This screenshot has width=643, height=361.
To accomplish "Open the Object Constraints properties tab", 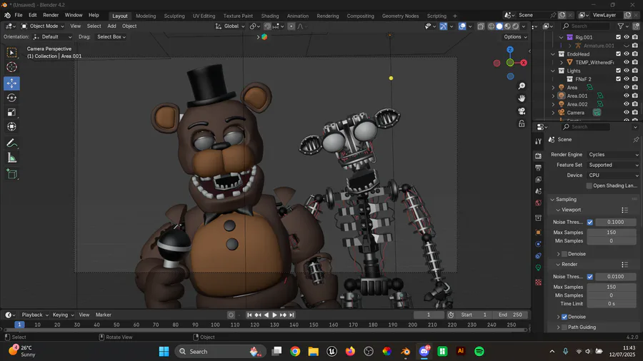I will pyautogui.click(x=539, y=256).
